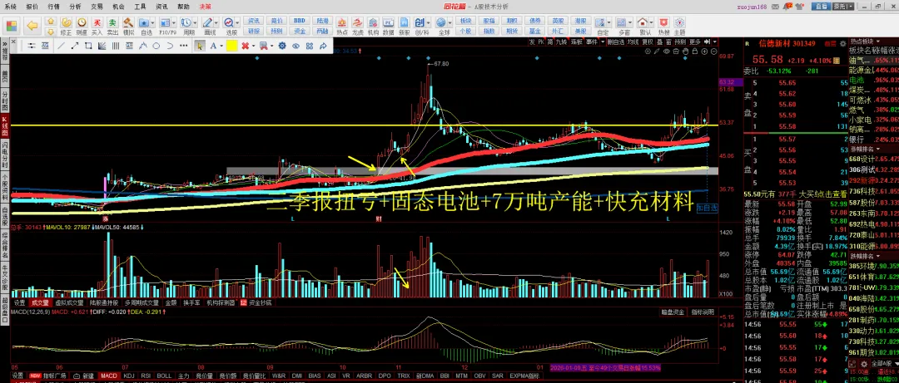Toggle the 九转 indicator button
Image resolution: width=899 pixels, height=383 pixels.
[562, 42]
